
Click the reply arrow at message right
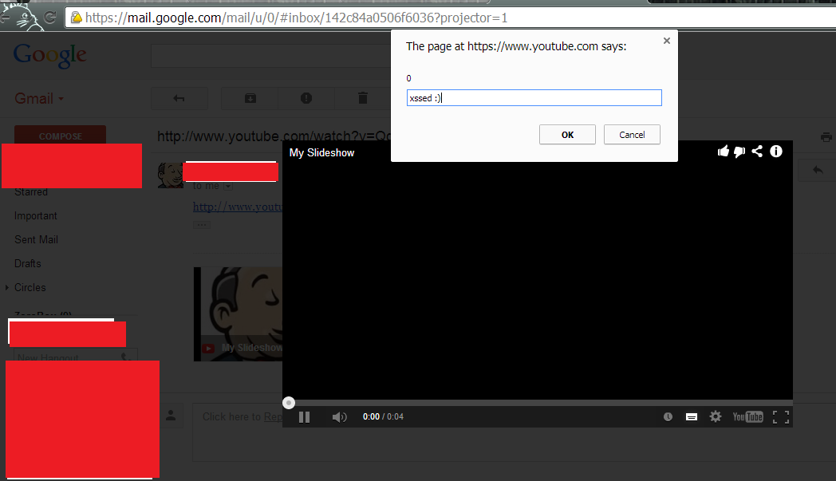pyautogui.click(x=818, y=170)
